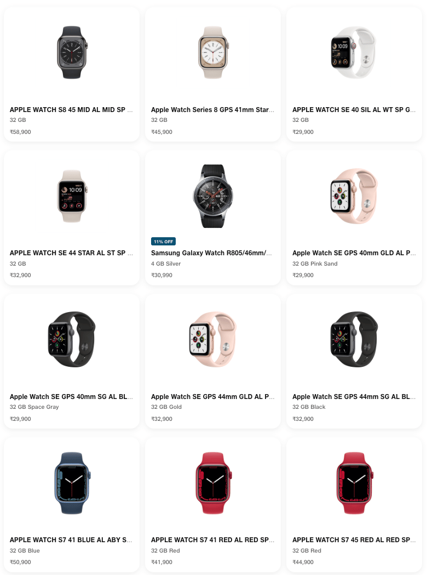The height and width of the screenshot is (575, 427).
Task: Click the 11% OFF discount badge
Action: [x=163, y=241]
